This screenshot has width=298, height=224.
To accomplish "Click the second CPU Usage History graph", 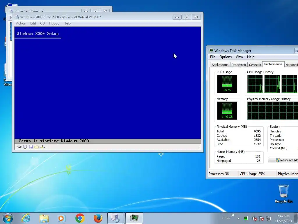I will pos(272,84).
